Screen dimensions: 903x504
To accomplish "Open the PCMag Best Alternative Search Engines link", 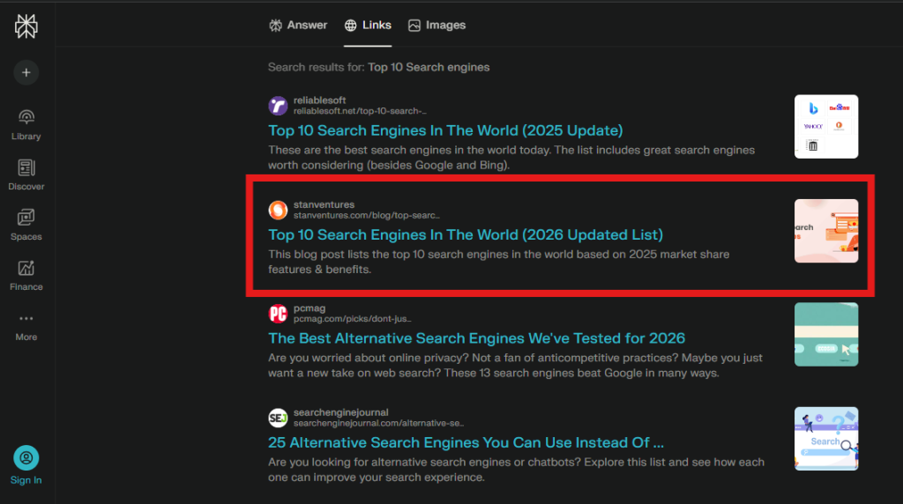I will 476,338.
